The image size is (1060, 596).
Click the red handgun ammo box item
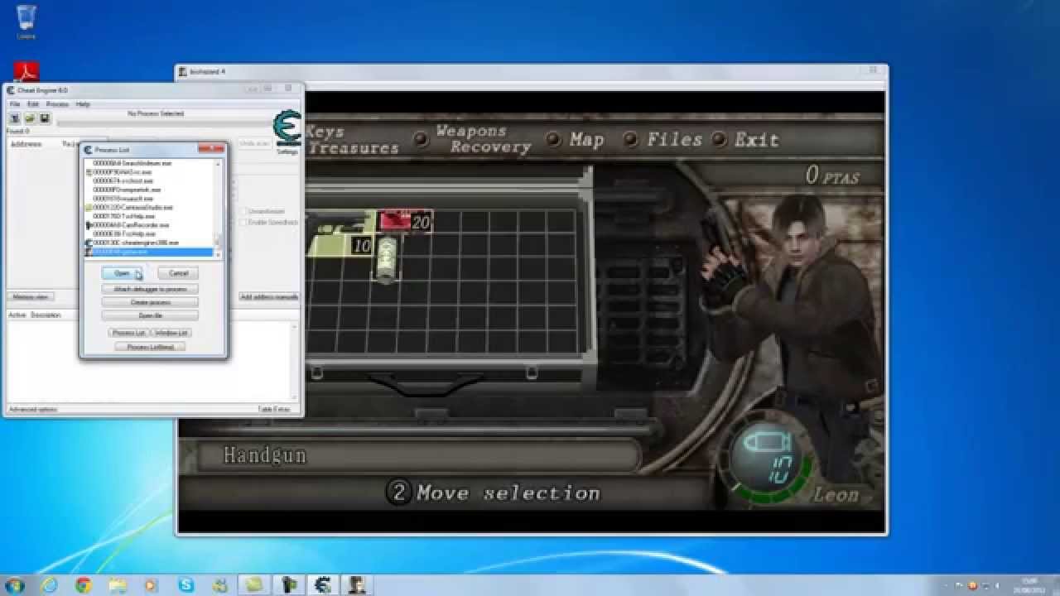point(405,221)
